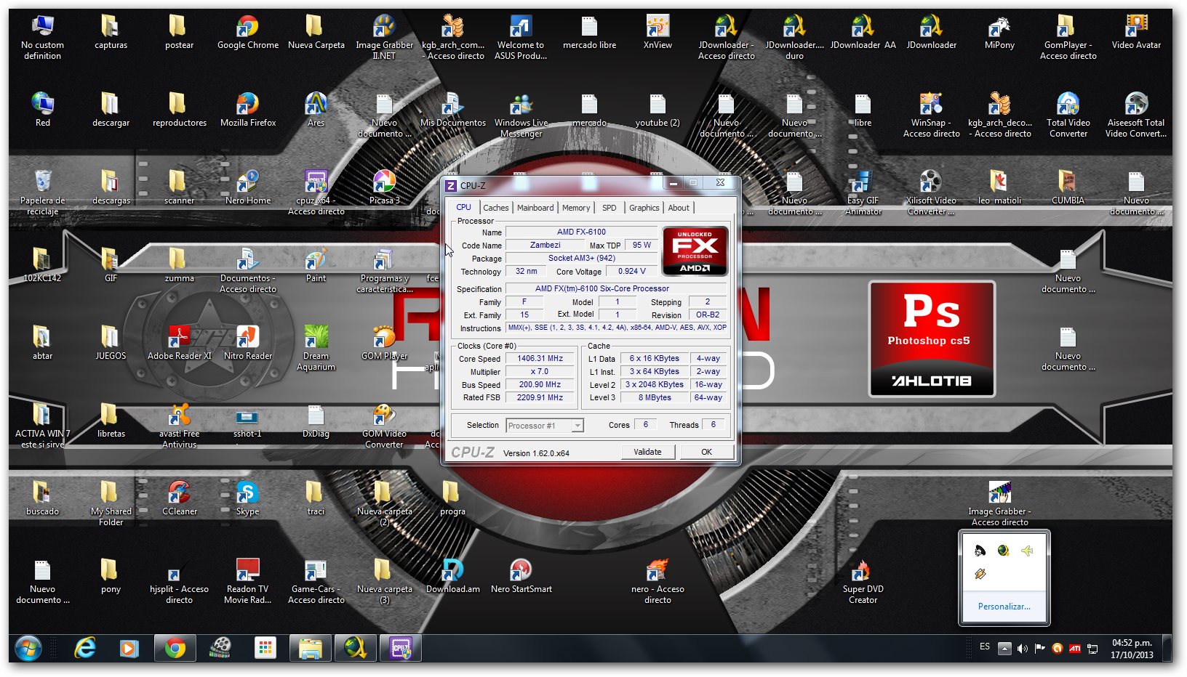Select the Nero Home desktop icon
The width and height of the screenshot is (1187, 677).
coord(248,187)
